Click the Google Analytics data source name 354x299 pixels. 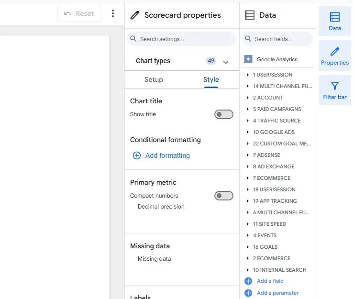[x=277, y=59]
